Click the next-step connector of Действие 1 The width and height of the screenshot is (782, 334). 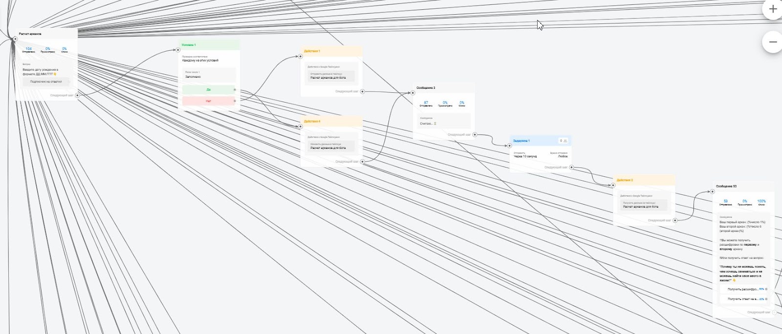click(362, 91)
